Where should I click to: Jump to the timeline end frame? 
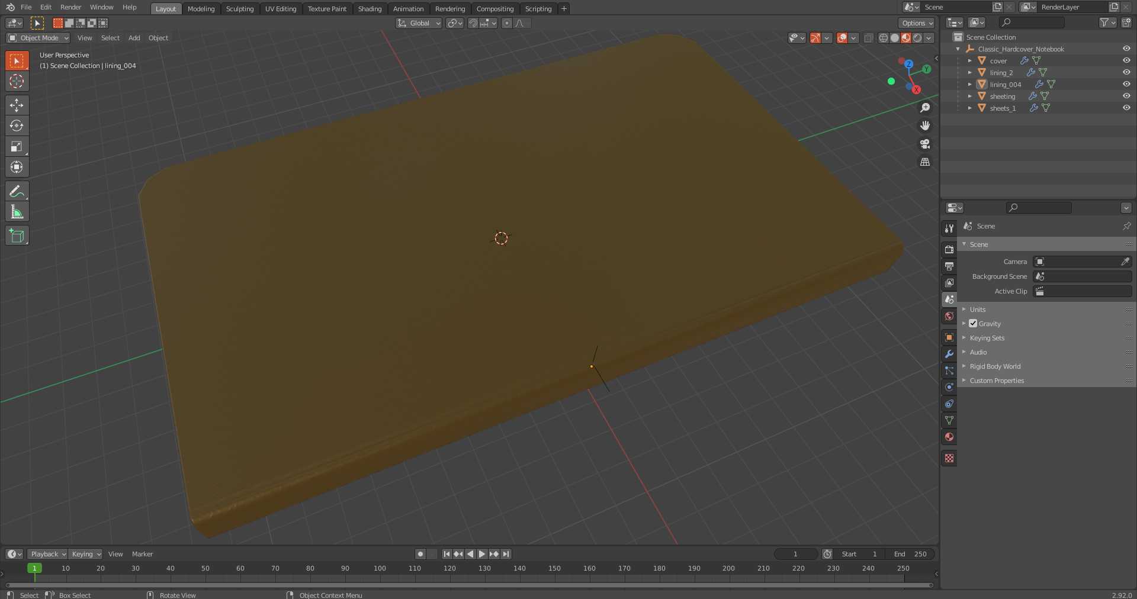tap(506, 554)
